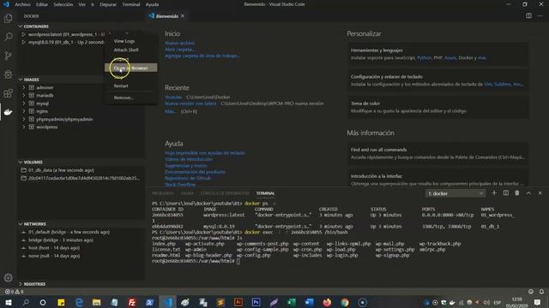Click the Stack Overflow help link

pos(180,184)
